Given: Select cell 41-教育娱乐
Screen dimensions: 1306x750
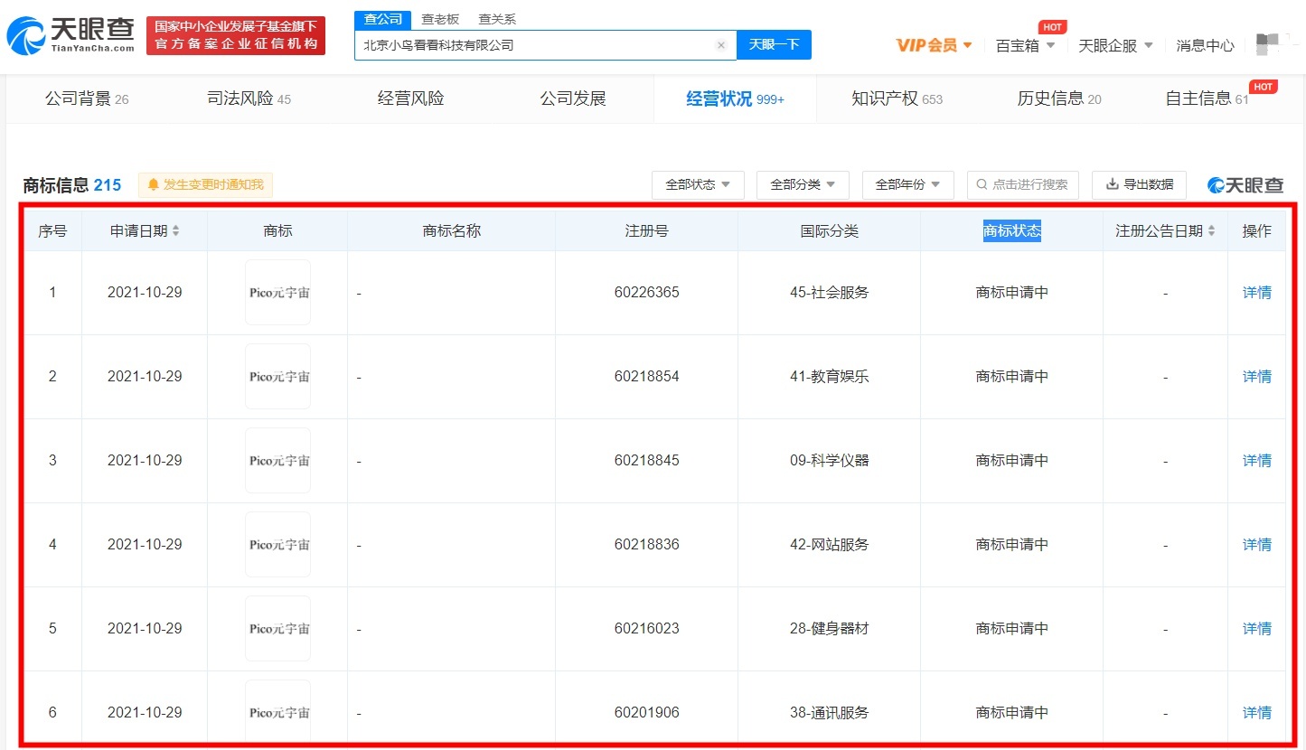Looking at the screenshot, I should pos(829,377).
